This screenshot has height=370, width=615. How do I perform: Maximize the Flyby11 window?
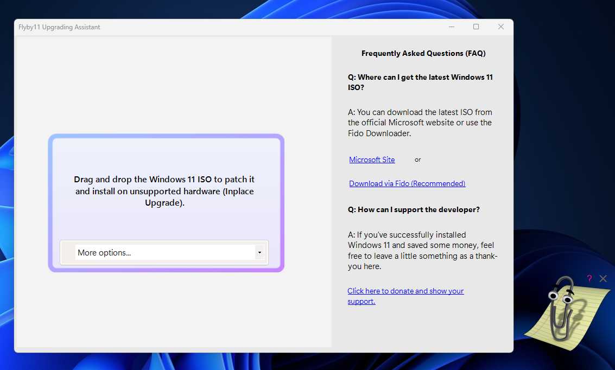tap(475, 27)
